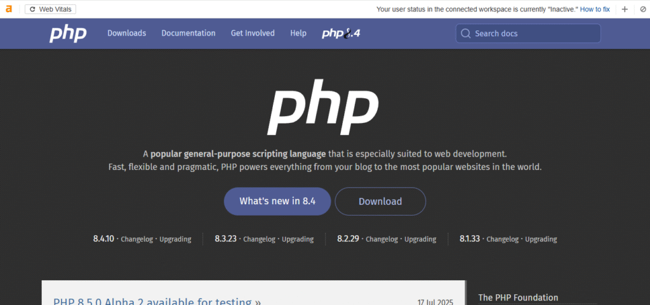Open the Downloads menu item
This screenshot has width=650, height=305.
(127, 33)
